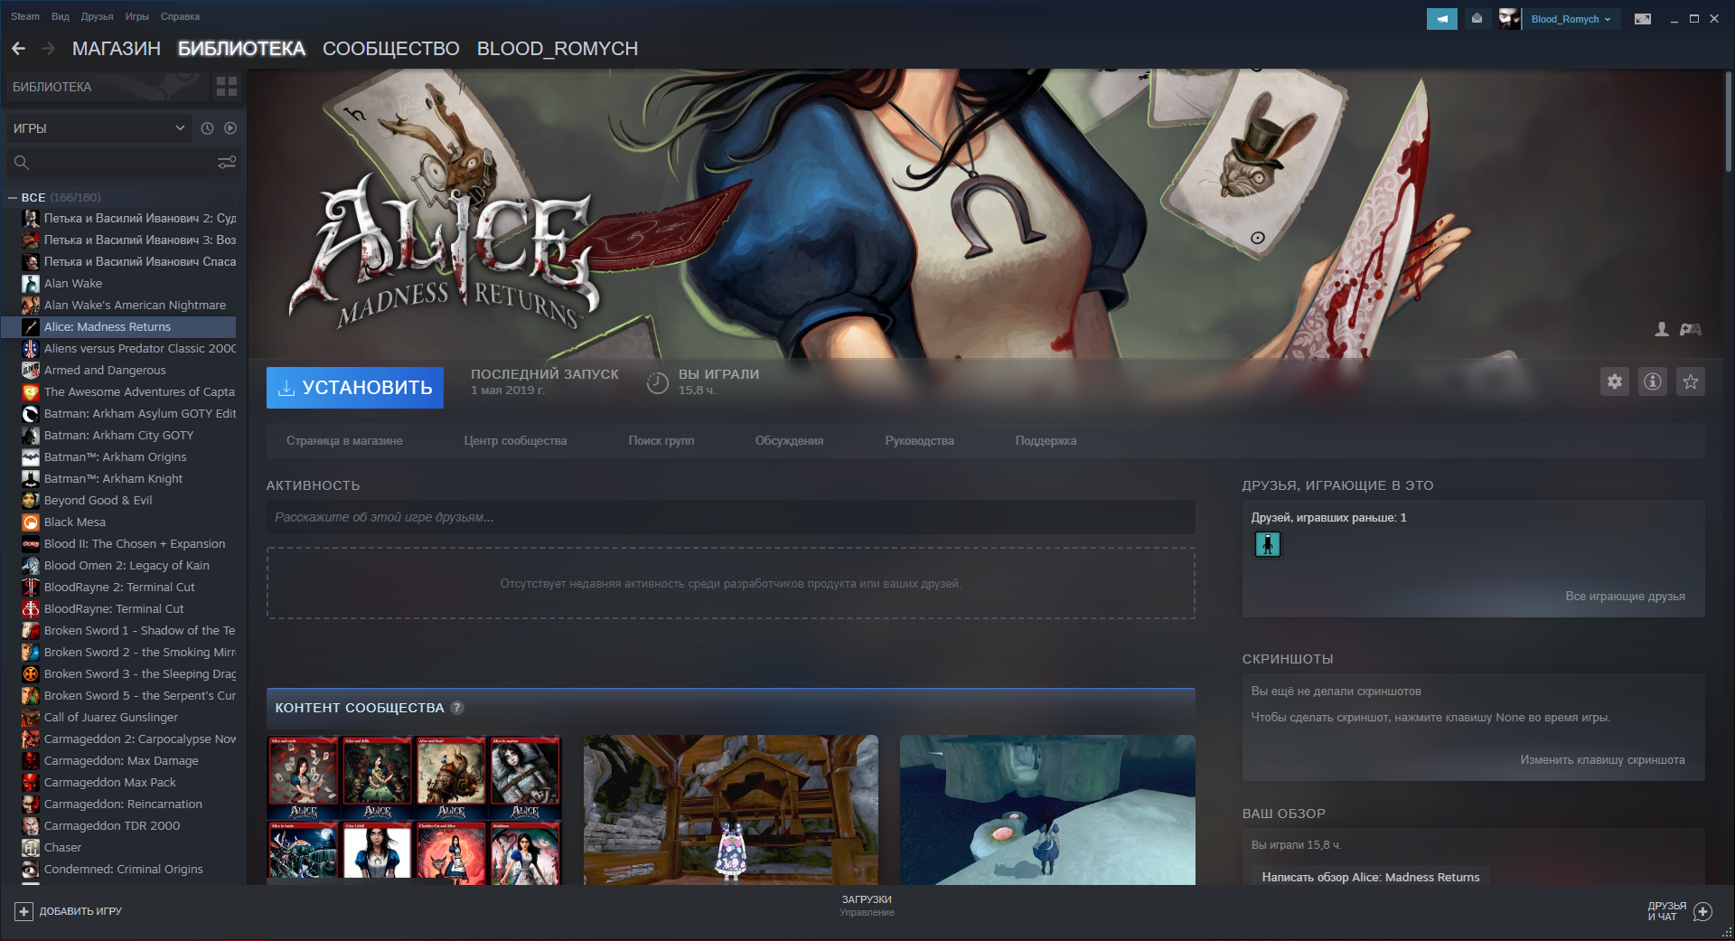1735x941 pixels.
Task: Switch to Big Picture mode icon
Action: click(x=1643, y=19)
